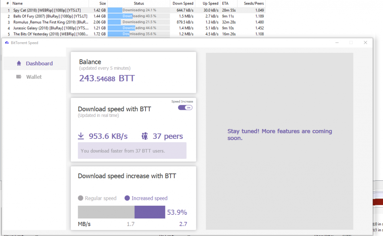Click the BitTorrent Speed logo icon
Image resolution: width=383 pixels, height=236 pixels.
[7, 43]
